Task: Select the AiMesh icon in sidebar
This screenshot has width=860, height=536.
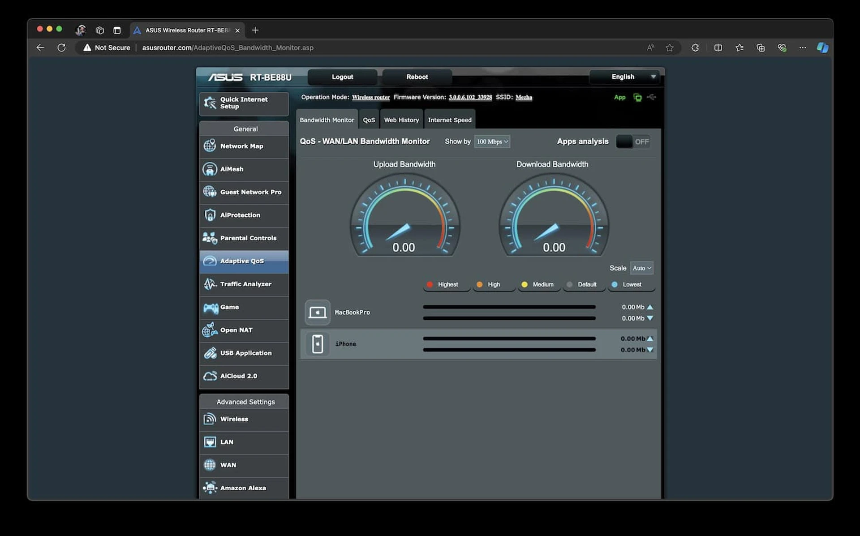Action: pos(210,169)
